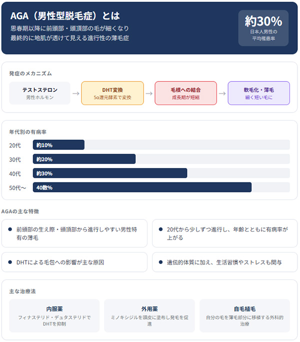Open the 自毛植毛 treatment card
The image size is (300, 342).
click(x=244, y=315)
